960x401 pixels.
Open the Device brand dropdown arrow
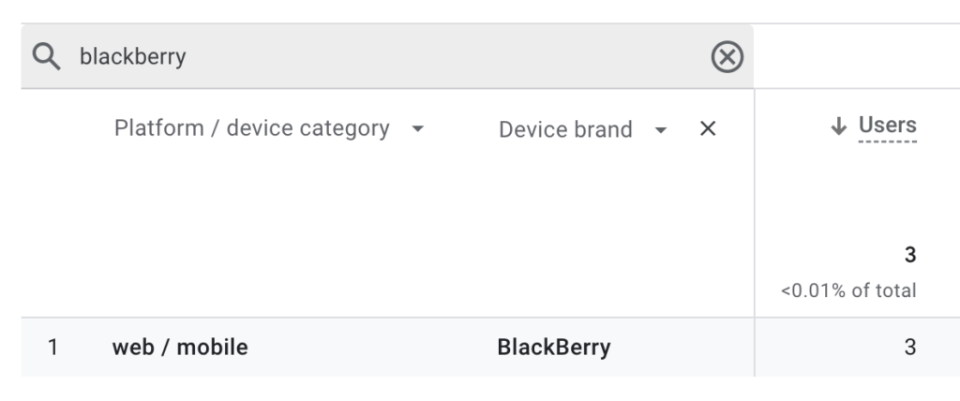coord(660,130)
